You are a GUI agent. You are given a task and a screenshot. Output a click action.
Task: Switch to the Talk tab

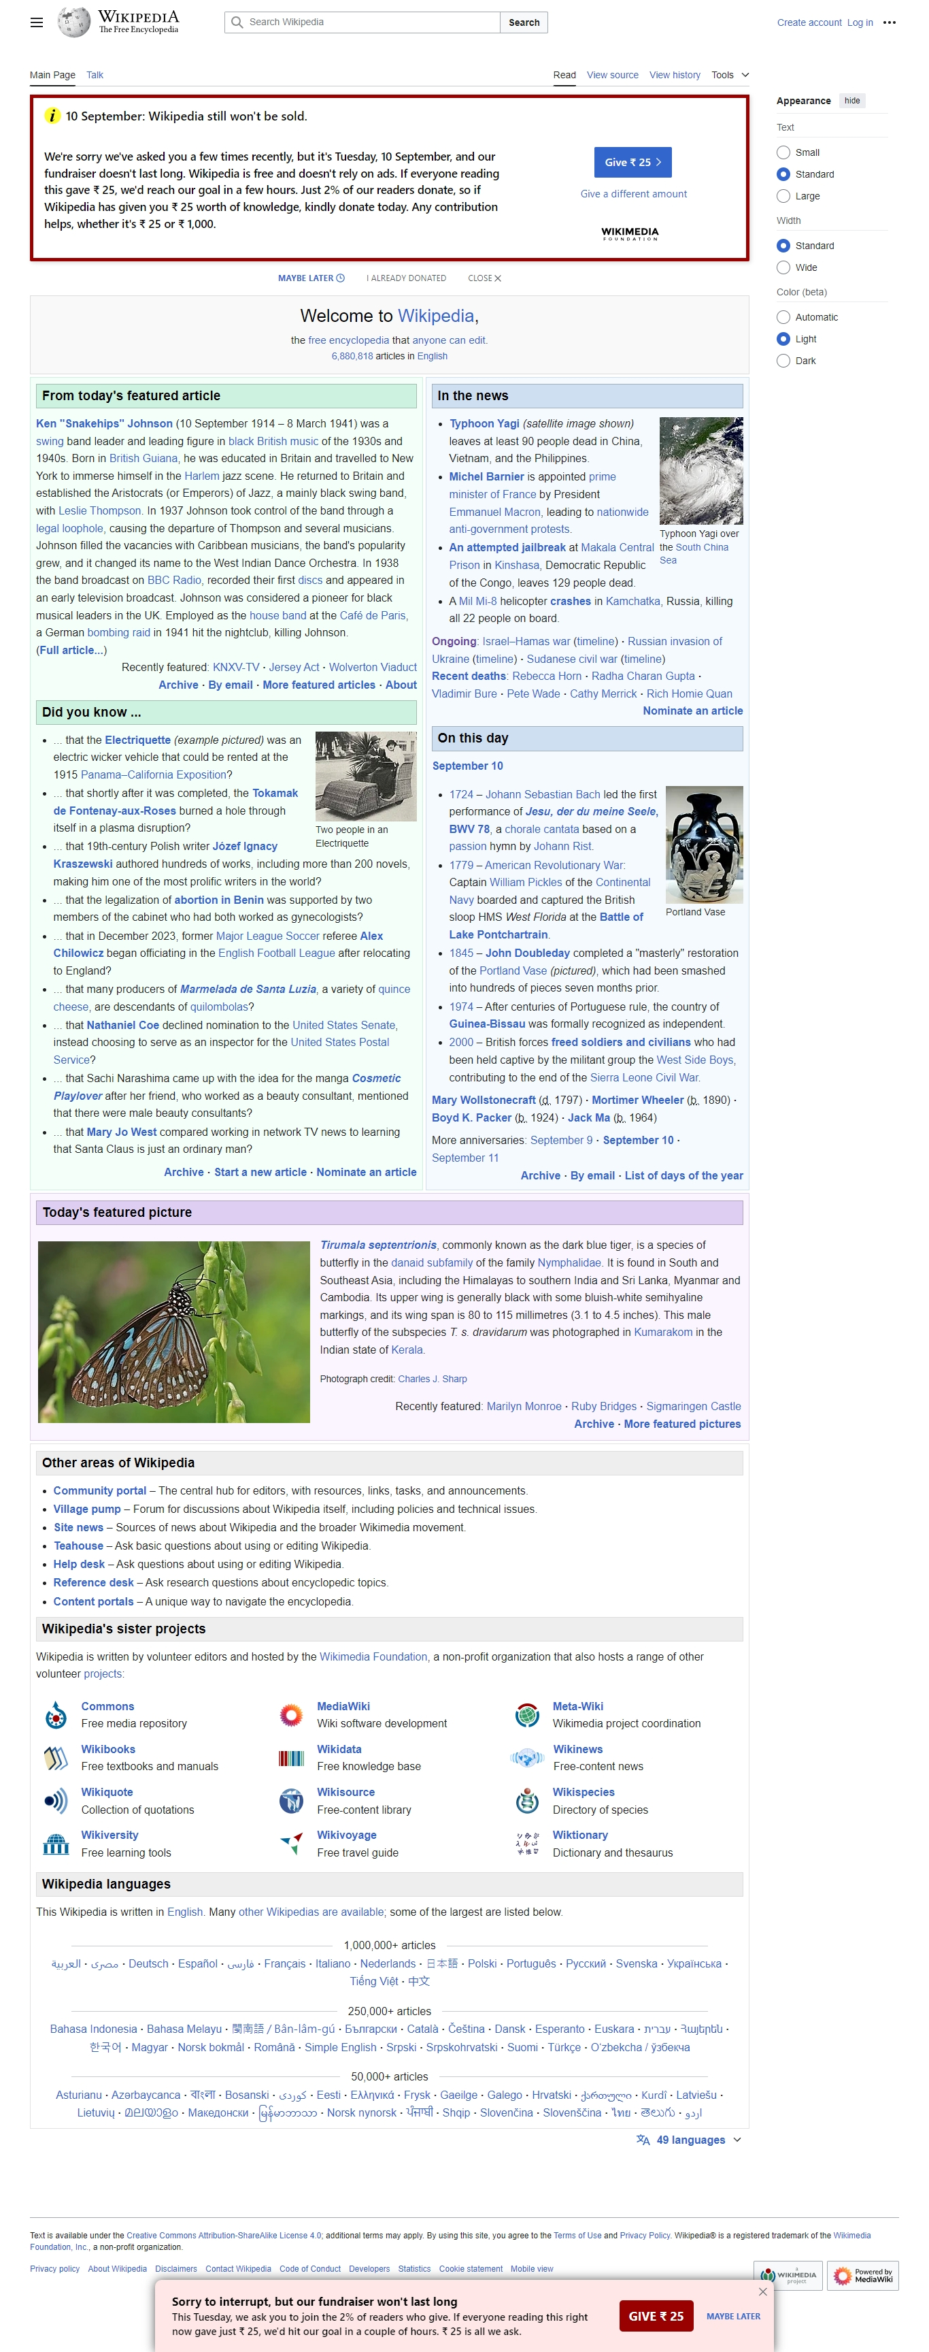[x=95, y=75]
